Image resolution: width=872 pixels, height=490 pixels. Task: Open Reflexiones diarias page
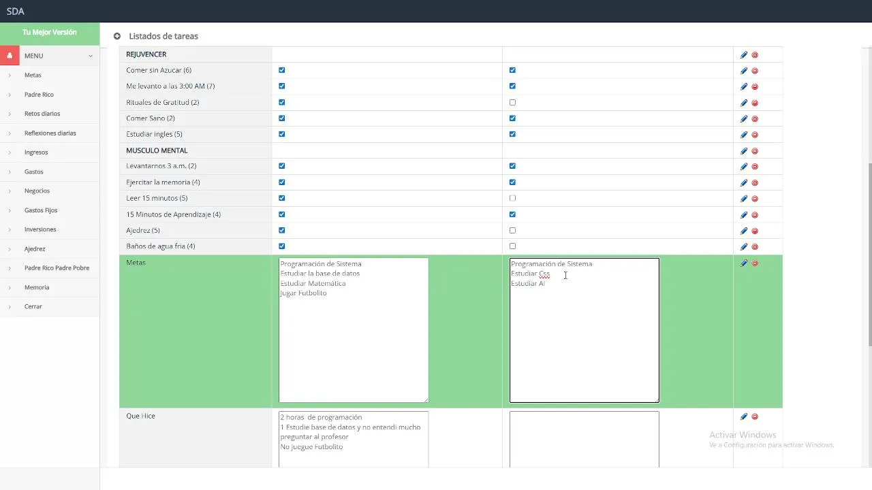pyautogui.click(x=50, y=133)
